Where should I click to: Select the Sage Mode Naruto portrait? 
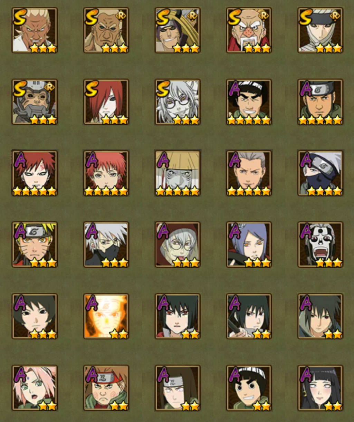click(x=35, y=244)
